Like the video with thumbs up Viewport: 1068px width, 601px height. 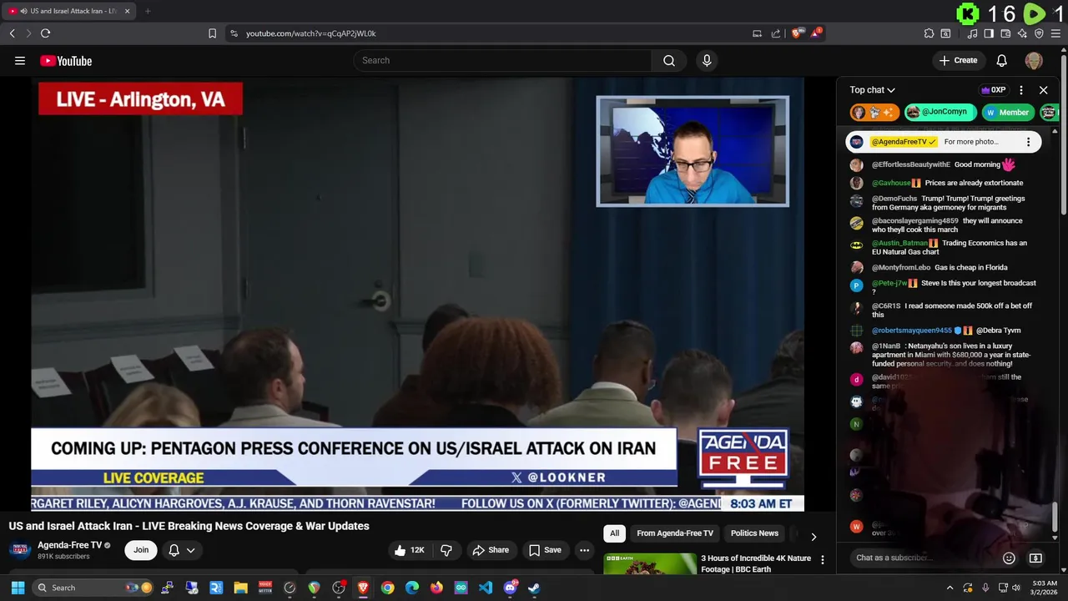(410, 550)
